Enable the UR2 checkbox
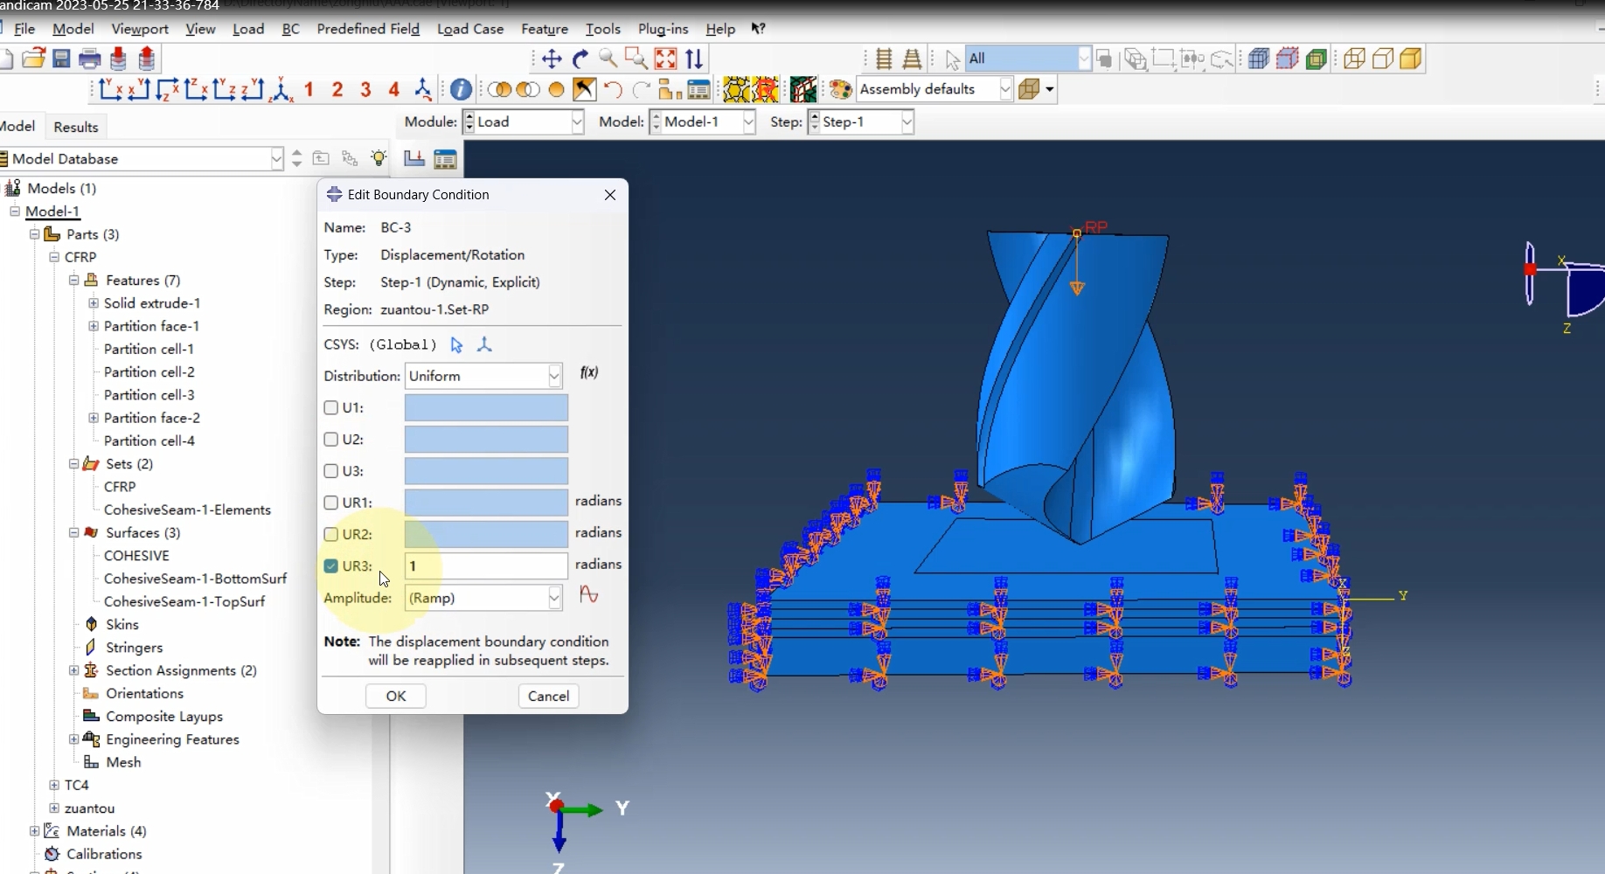 click(330, 534)
